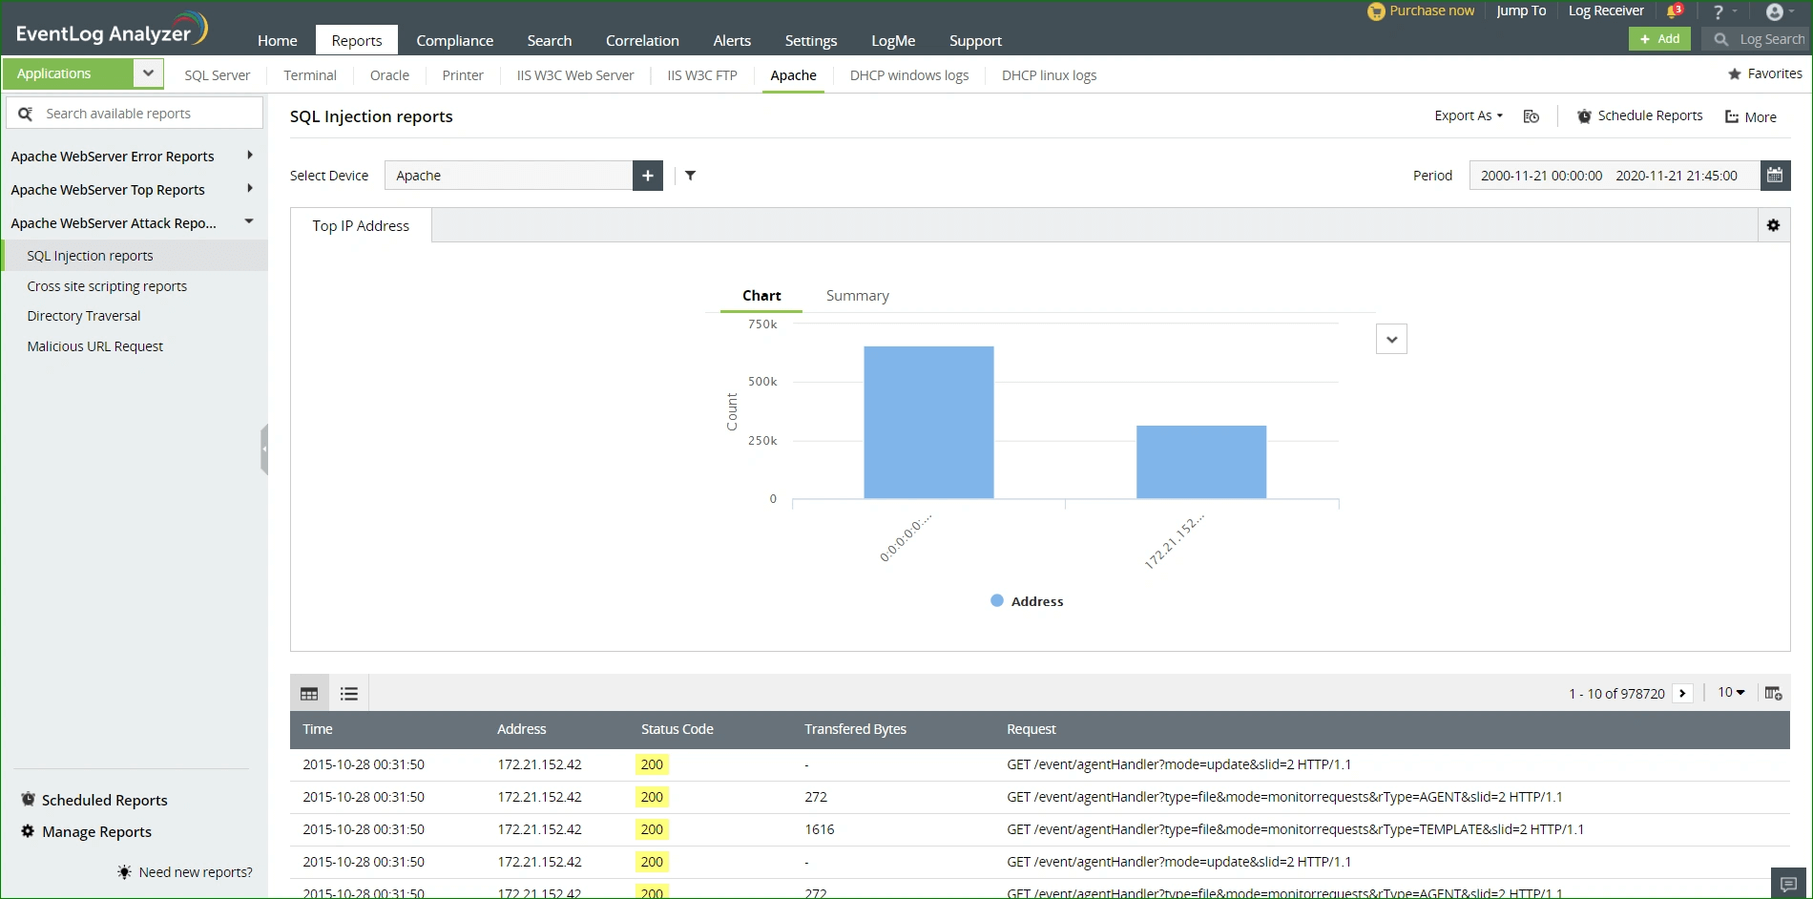
Task: Switch to table grid view
Action: coord(309,694)
